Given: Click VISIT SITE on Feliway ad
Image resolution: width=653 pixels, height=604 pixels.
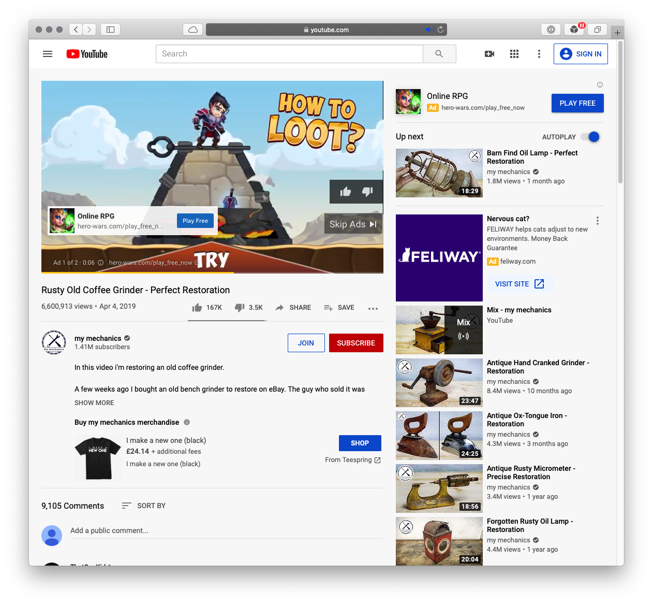Looking at the screenshot, I should (520, 284).
